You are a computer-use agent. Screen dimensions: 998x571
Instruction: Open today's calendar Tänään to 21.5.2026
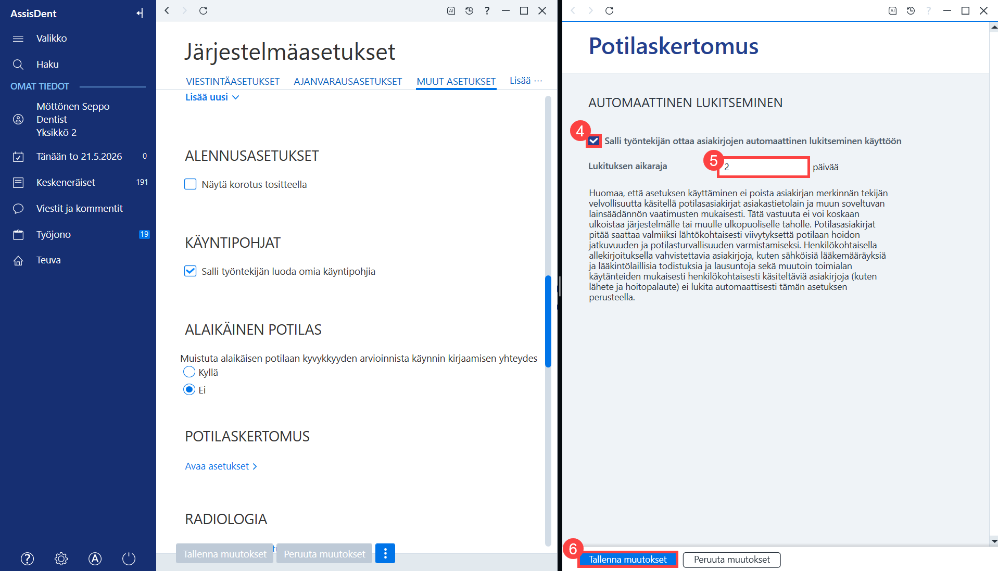pyautogui.click(x=78, y=157)
